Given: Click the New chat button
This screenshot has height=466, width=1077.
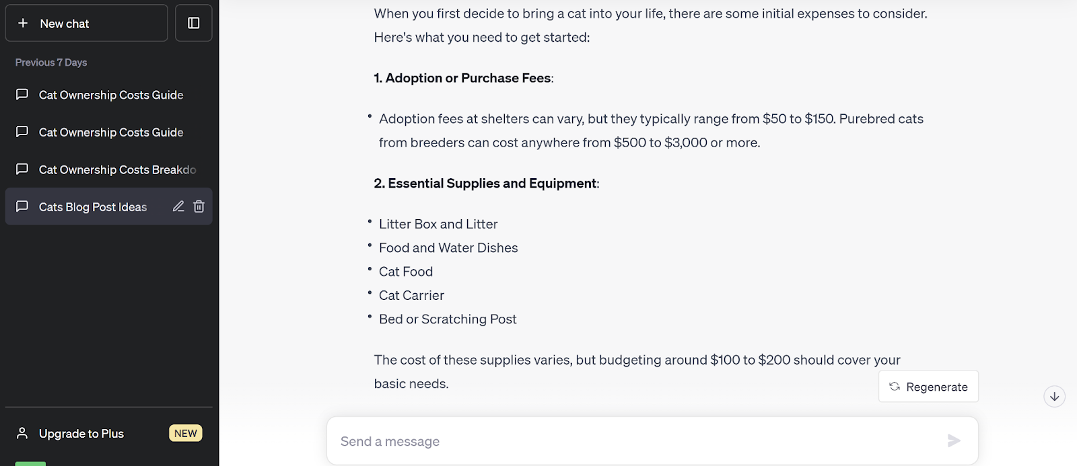Looking at the screenshot, I should point(86,24).
